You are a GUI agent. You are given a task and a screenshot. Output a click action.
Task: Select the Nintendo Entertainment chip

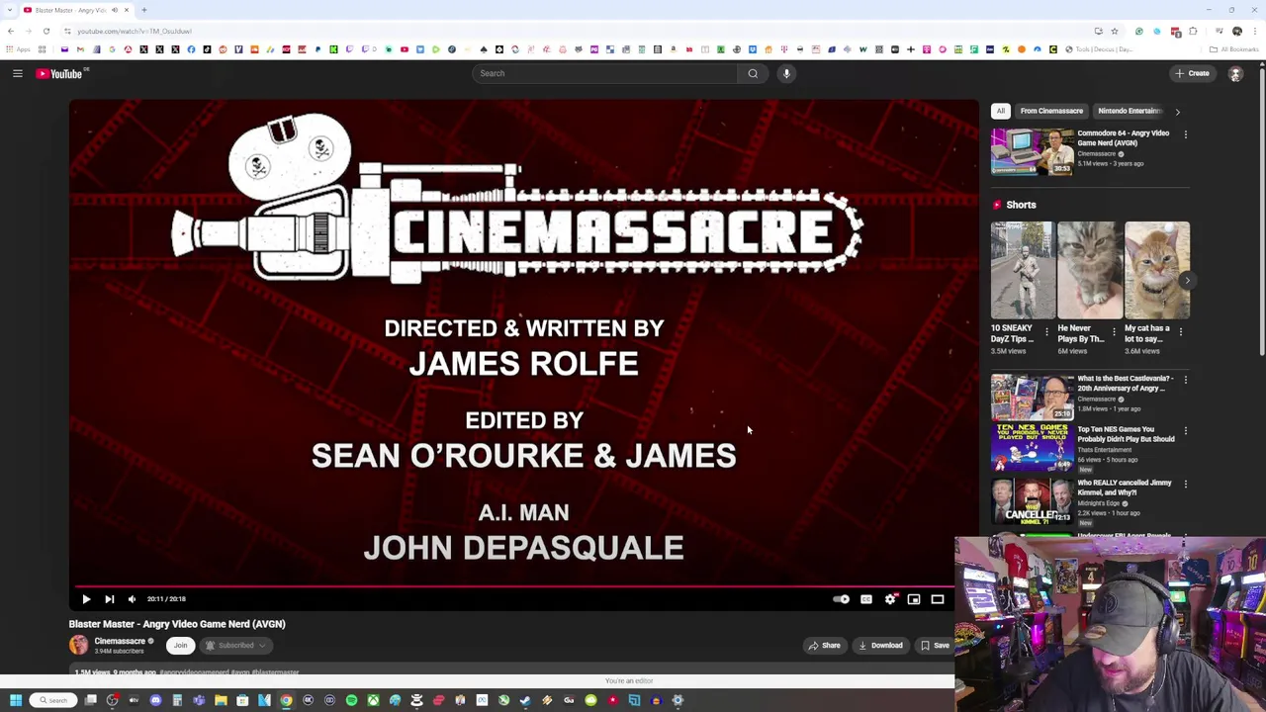pos(1129,111)
